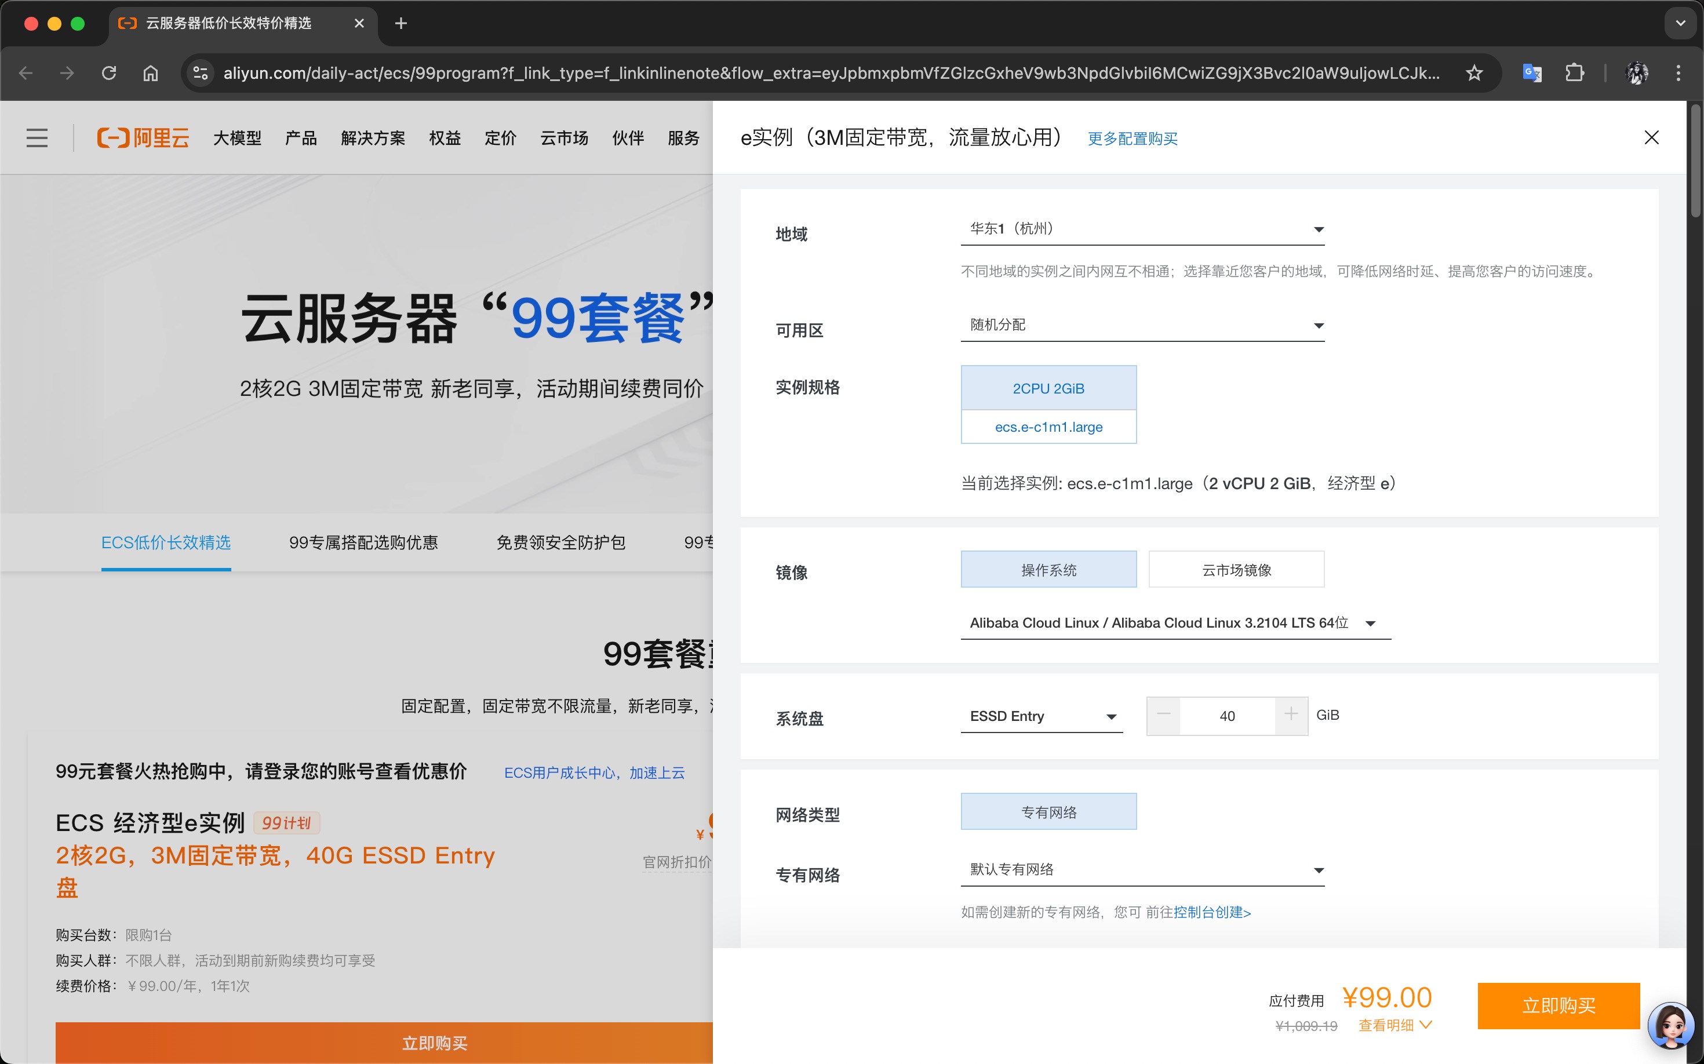Open the ESSD Entry disk type dropdown
Viewport: 1704px width, 1064px height.
click(1041, 716)
